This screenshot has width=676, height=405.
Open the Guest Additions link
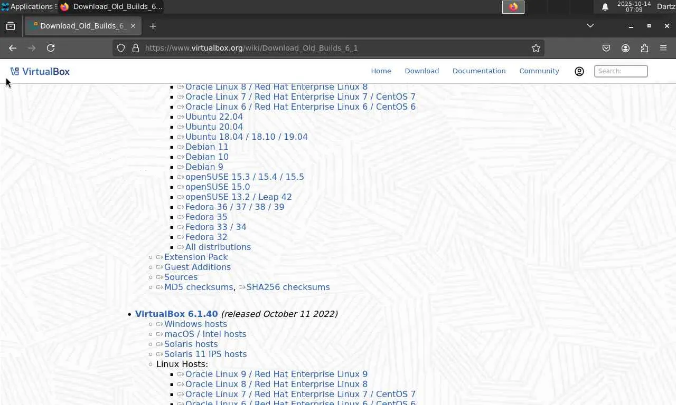tap(197, 267)
